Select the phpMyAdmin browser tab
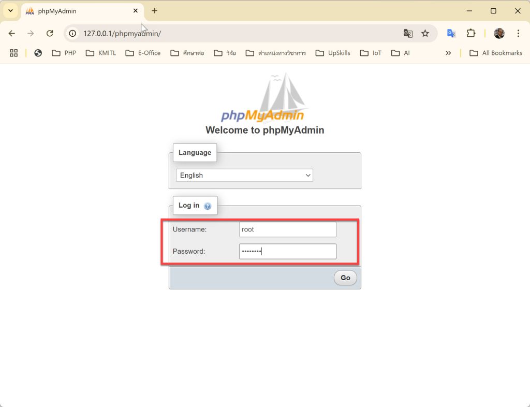530x407 pixels. 83,11
